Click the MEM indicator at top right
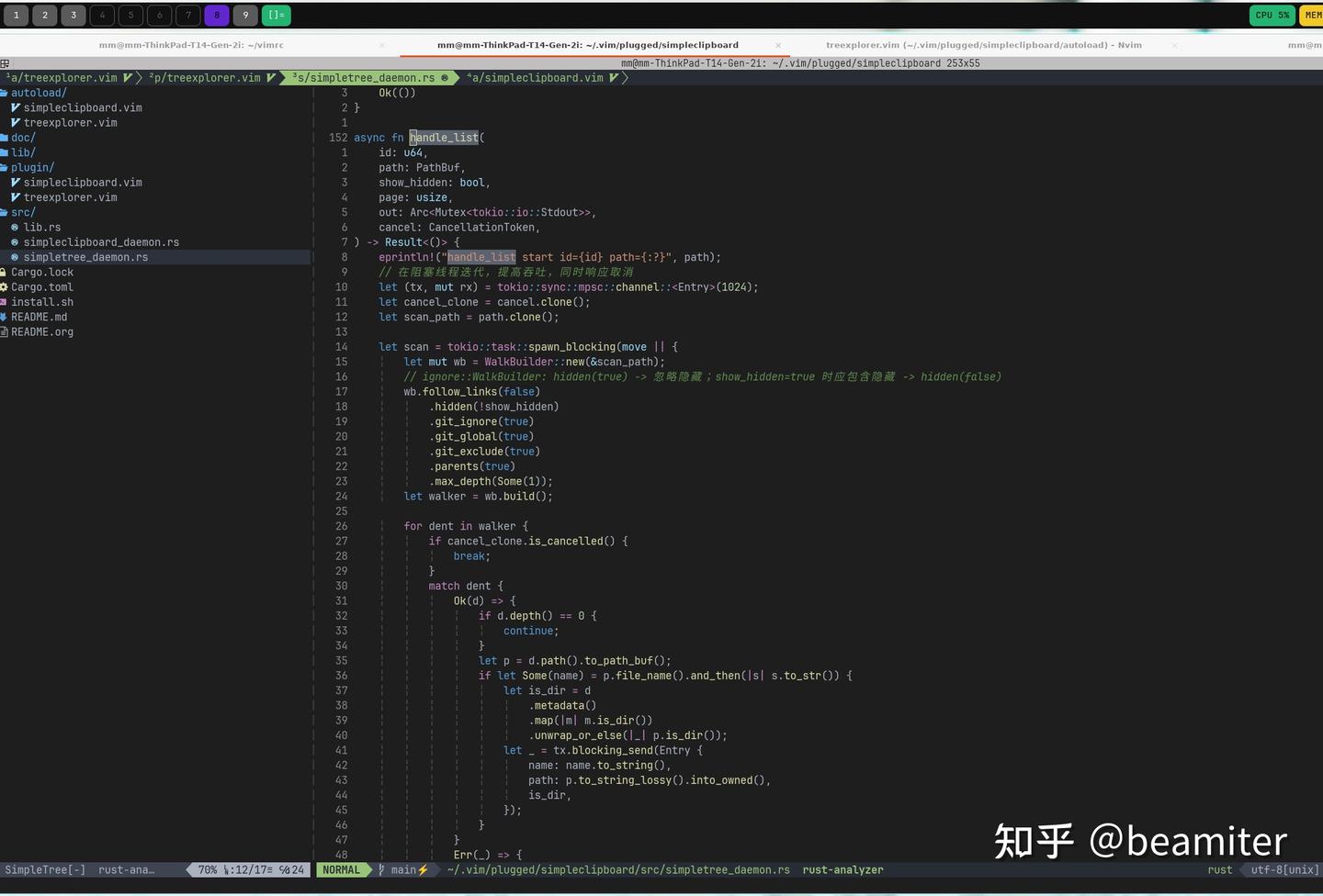The width and height of the screenshot is (1323, 896). 1315,15
